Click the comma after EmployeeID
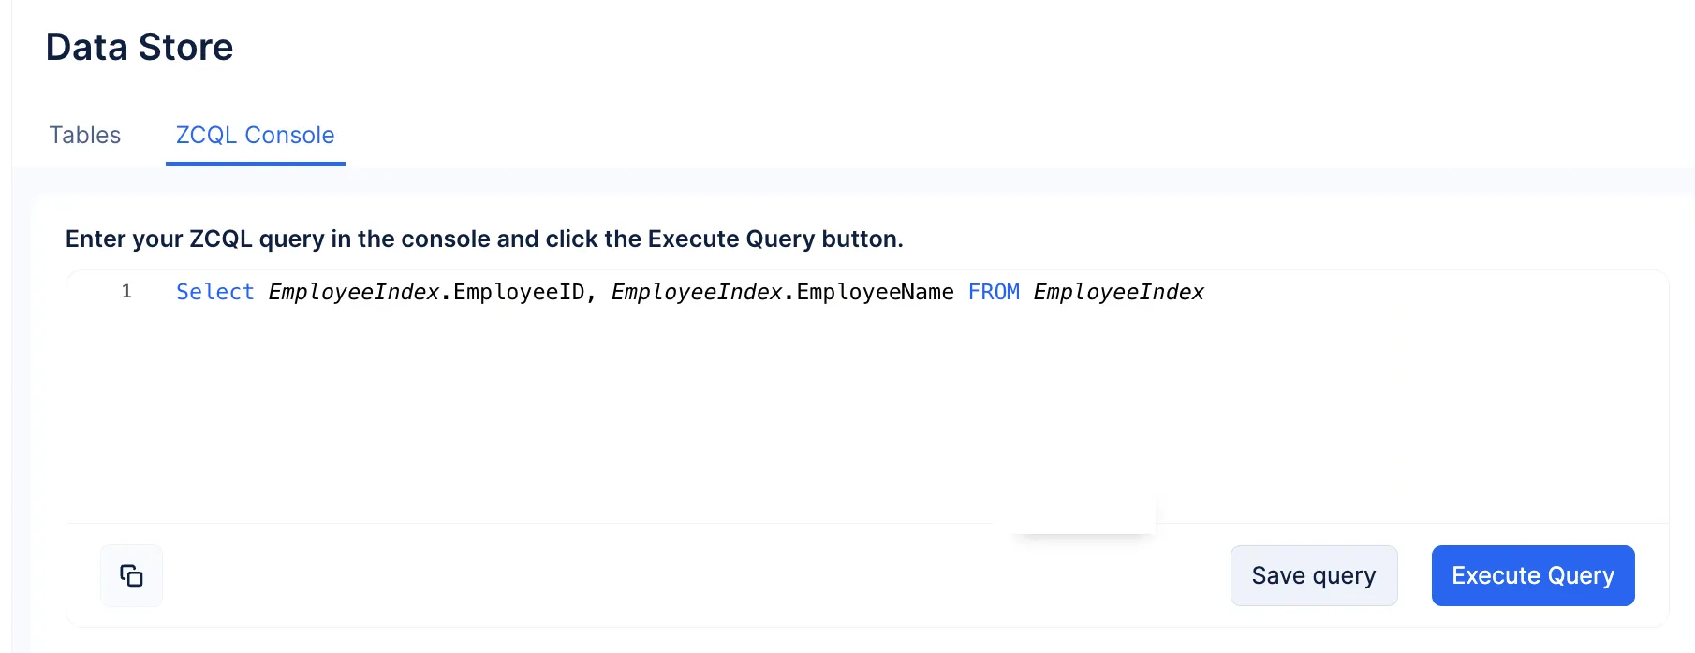The width and height of the screenshot is (1695, 653). click(x=592, y=296)
